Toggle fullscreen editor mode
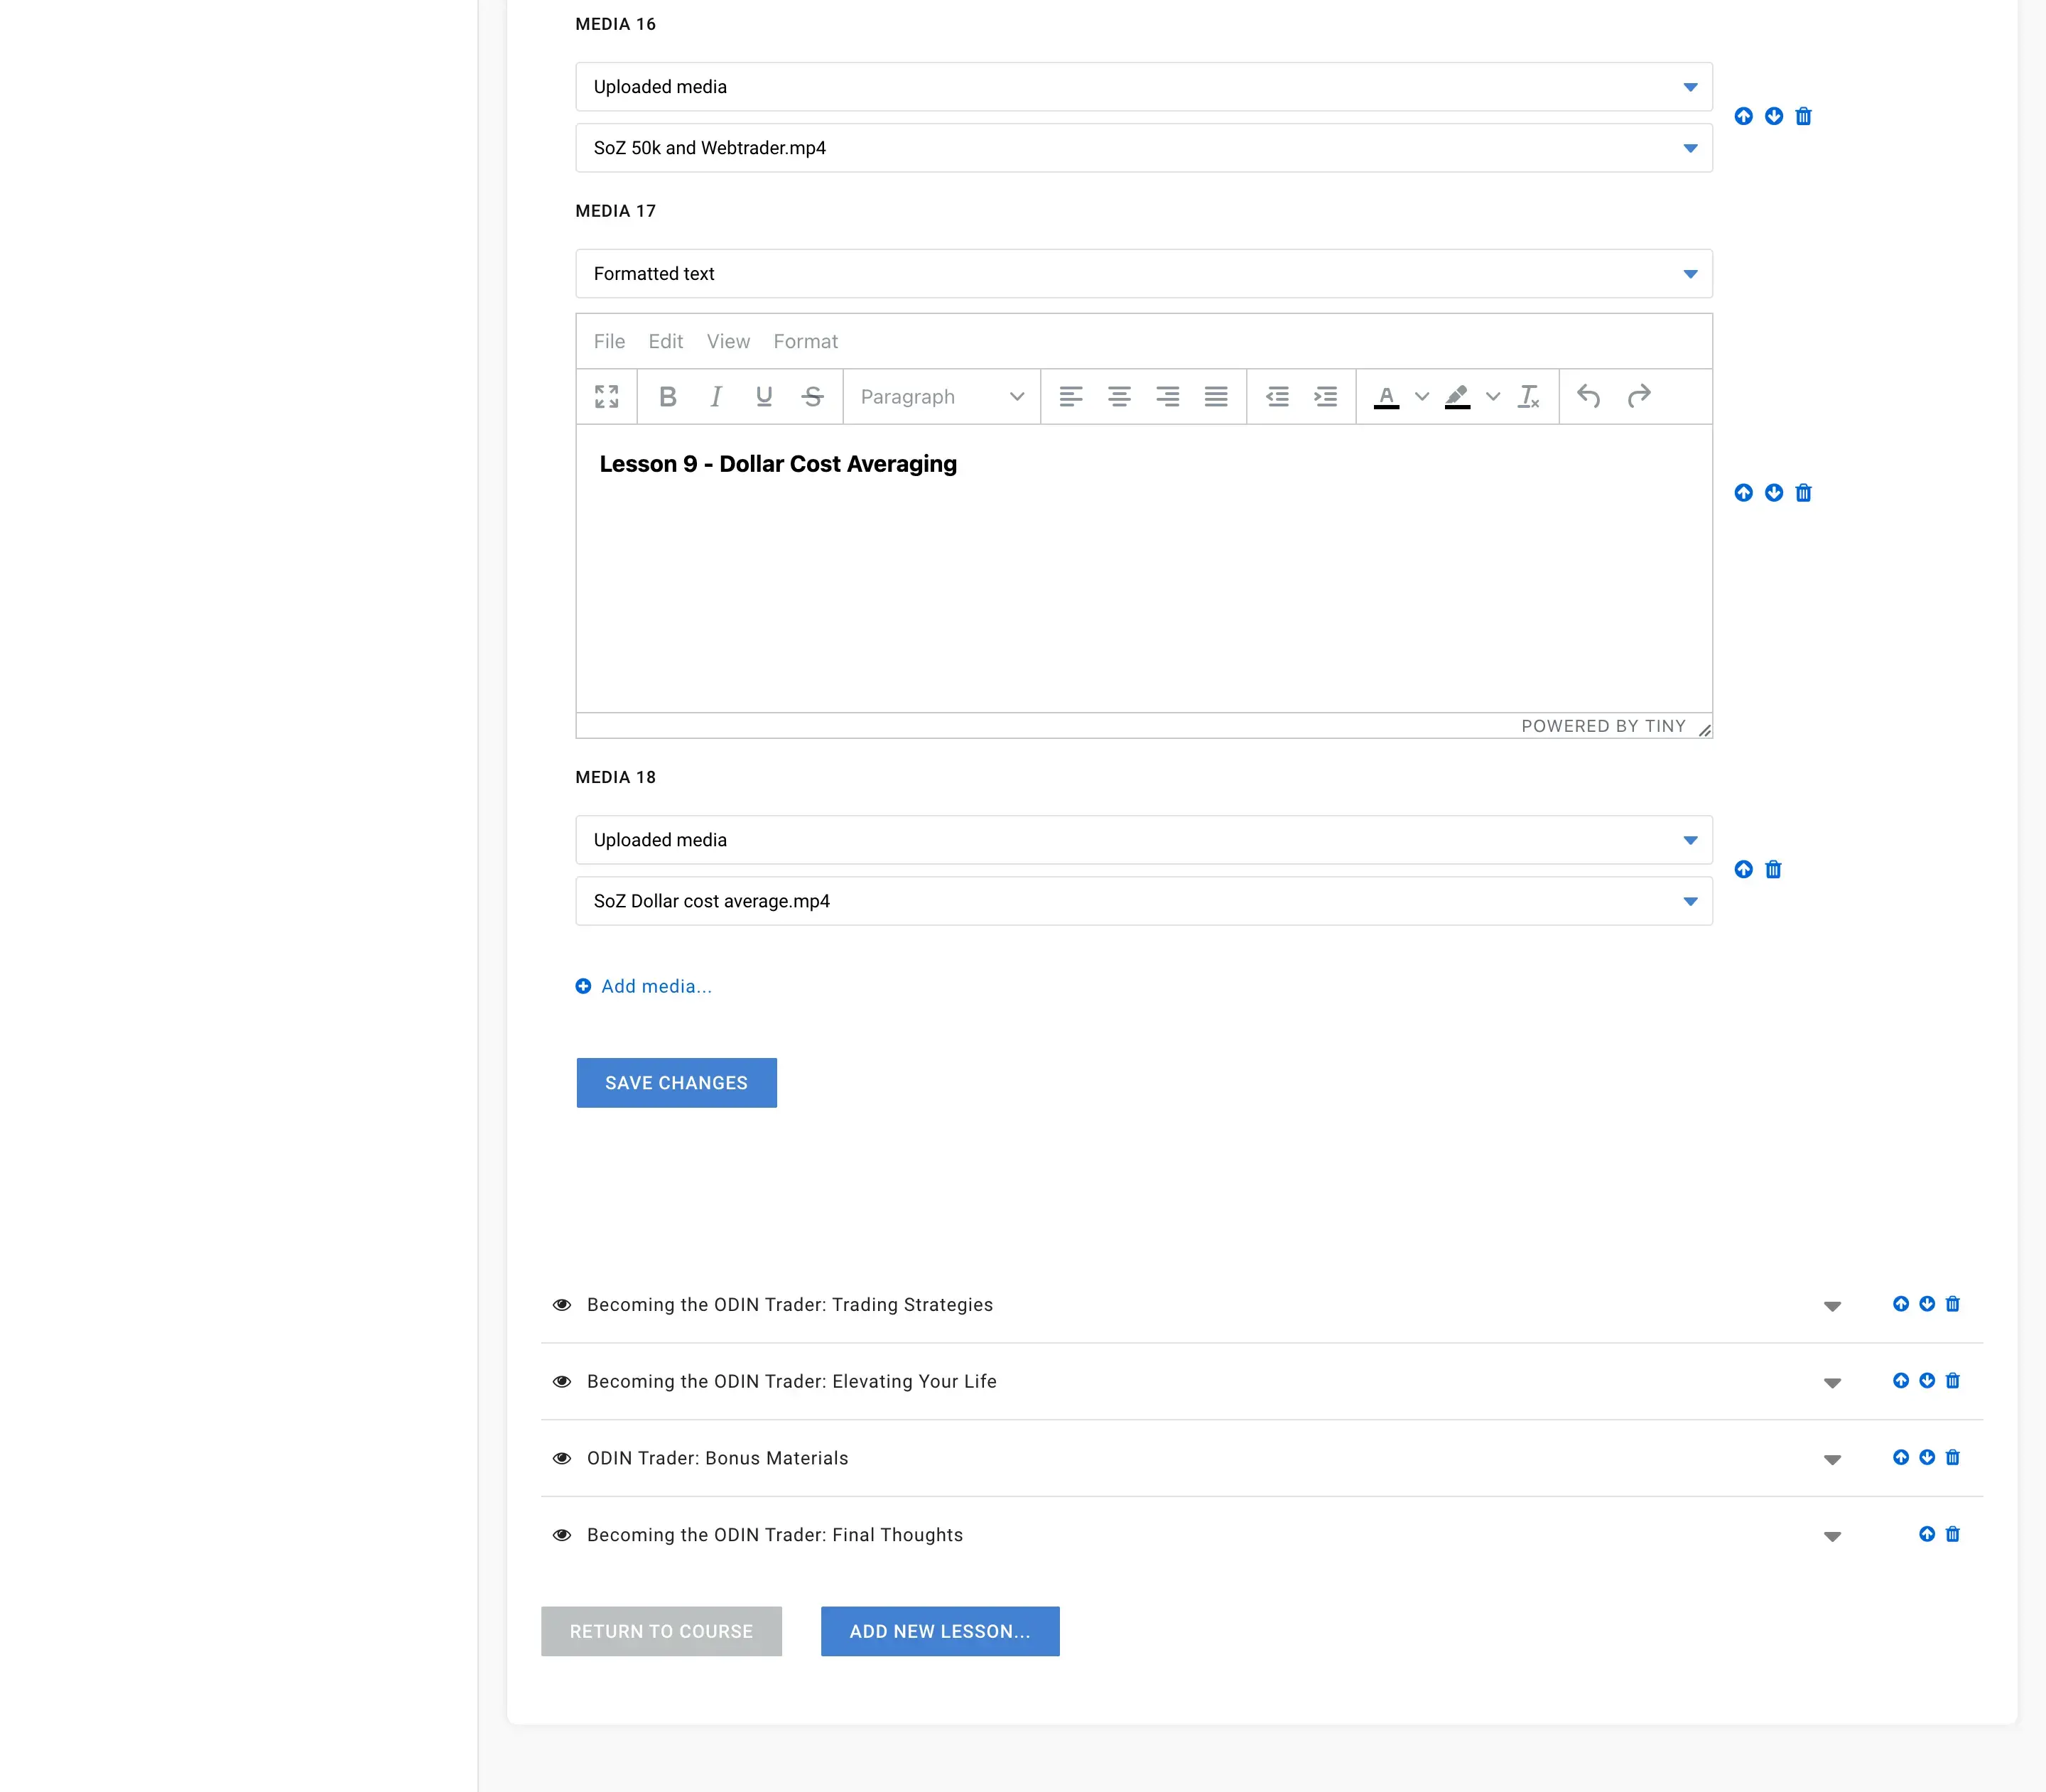Viewport: 2046px width, 1792px height. point(606,397)
